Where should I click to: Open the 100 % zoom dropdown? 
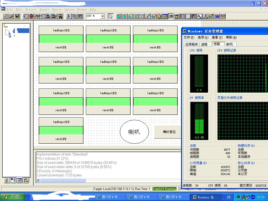pyautogui.click(x=103, y=16)
